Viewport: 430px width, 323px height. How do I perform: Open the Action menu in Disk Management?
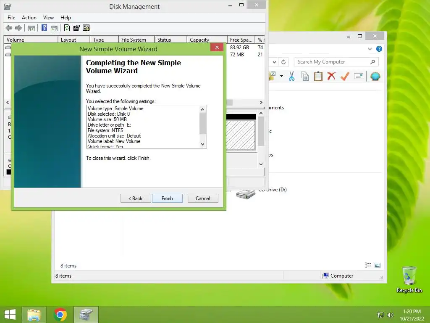pos(29,18)
